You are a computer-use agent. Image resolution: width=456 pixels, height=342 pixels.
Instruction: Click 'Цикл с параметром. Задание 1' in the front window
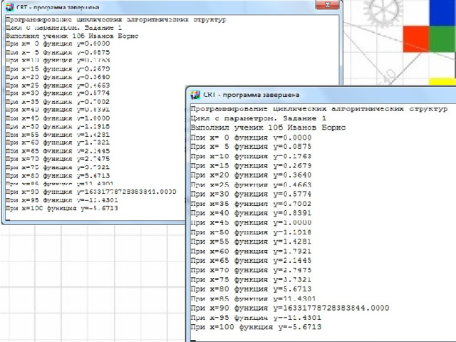click(258, 118)
